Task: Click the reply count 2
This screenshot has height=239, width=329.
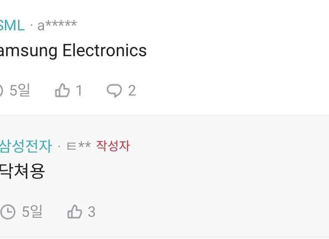Action: pyautogui.click(x=132, y=91)
